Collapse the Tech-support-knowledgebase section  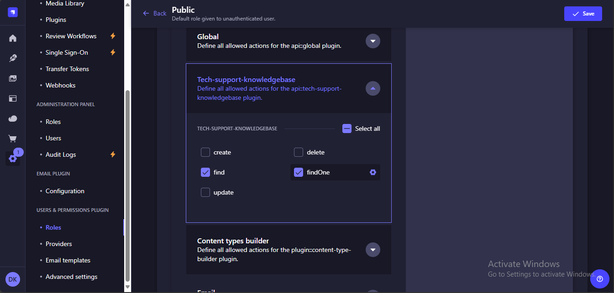[373, 88]
